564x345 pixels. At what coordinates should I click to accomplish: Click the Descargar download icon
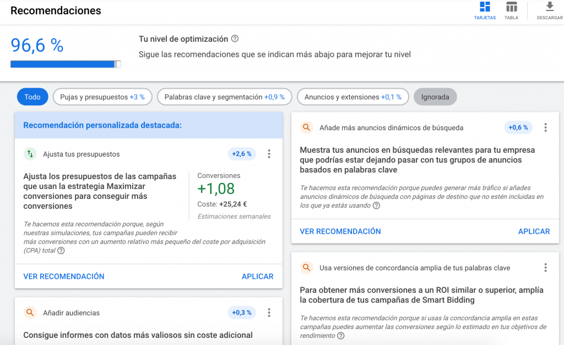[x=549, y=7]
